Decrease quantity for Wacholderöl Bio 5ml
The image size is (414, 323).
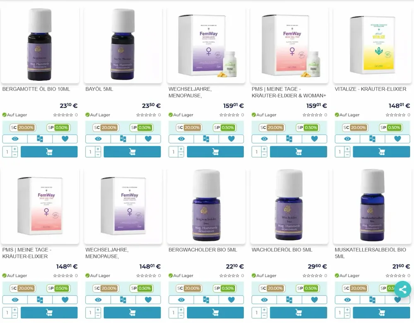point(264,316)
